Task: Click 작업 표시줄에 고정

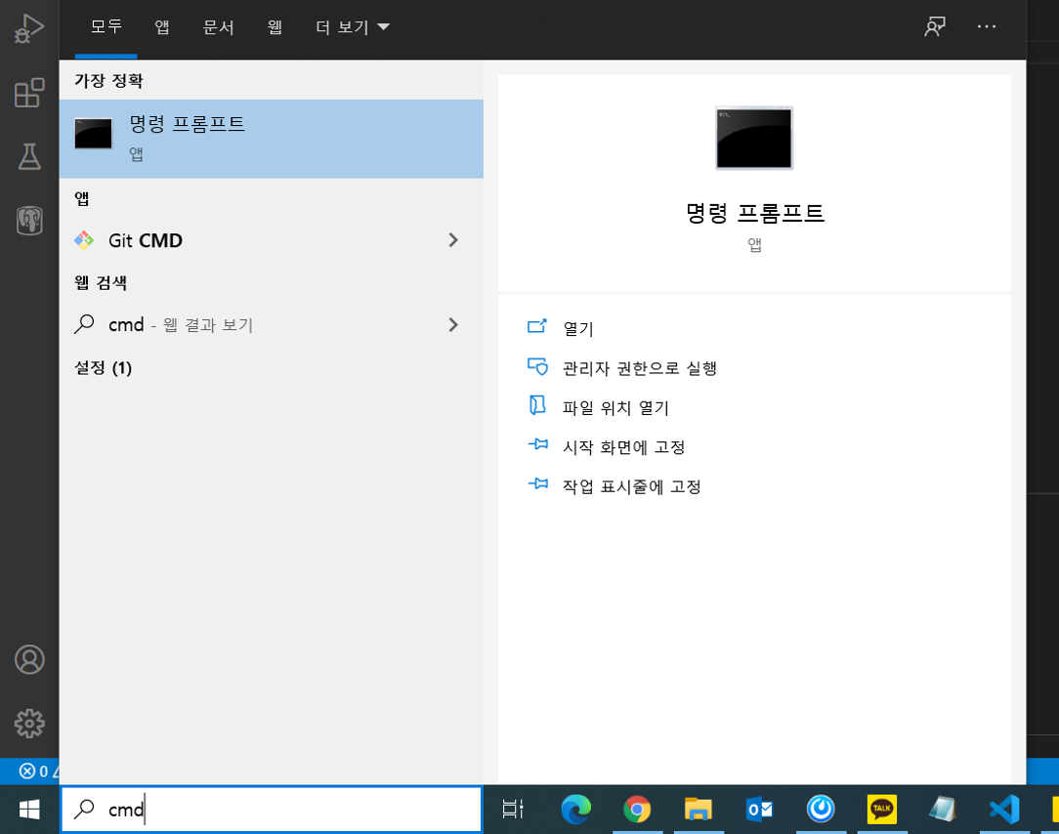Action: [x=631, y=486]
